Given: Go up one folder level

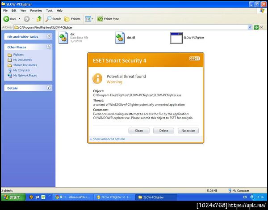Looking at the screenshot, I should (39, 19).
